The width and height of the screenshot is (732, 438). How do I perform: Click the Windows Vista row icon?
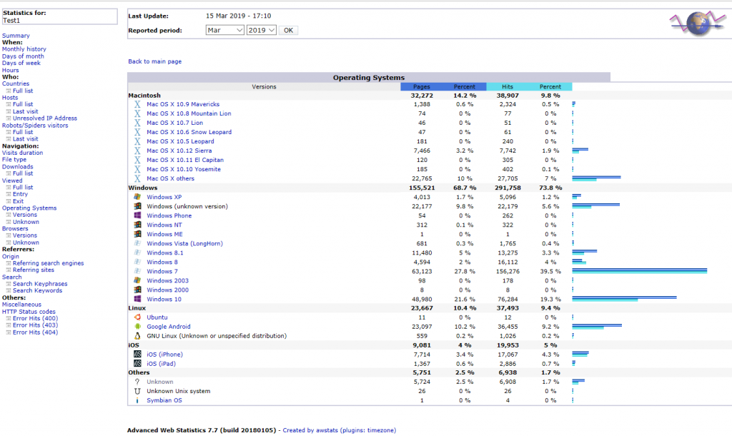click(137, 243)
